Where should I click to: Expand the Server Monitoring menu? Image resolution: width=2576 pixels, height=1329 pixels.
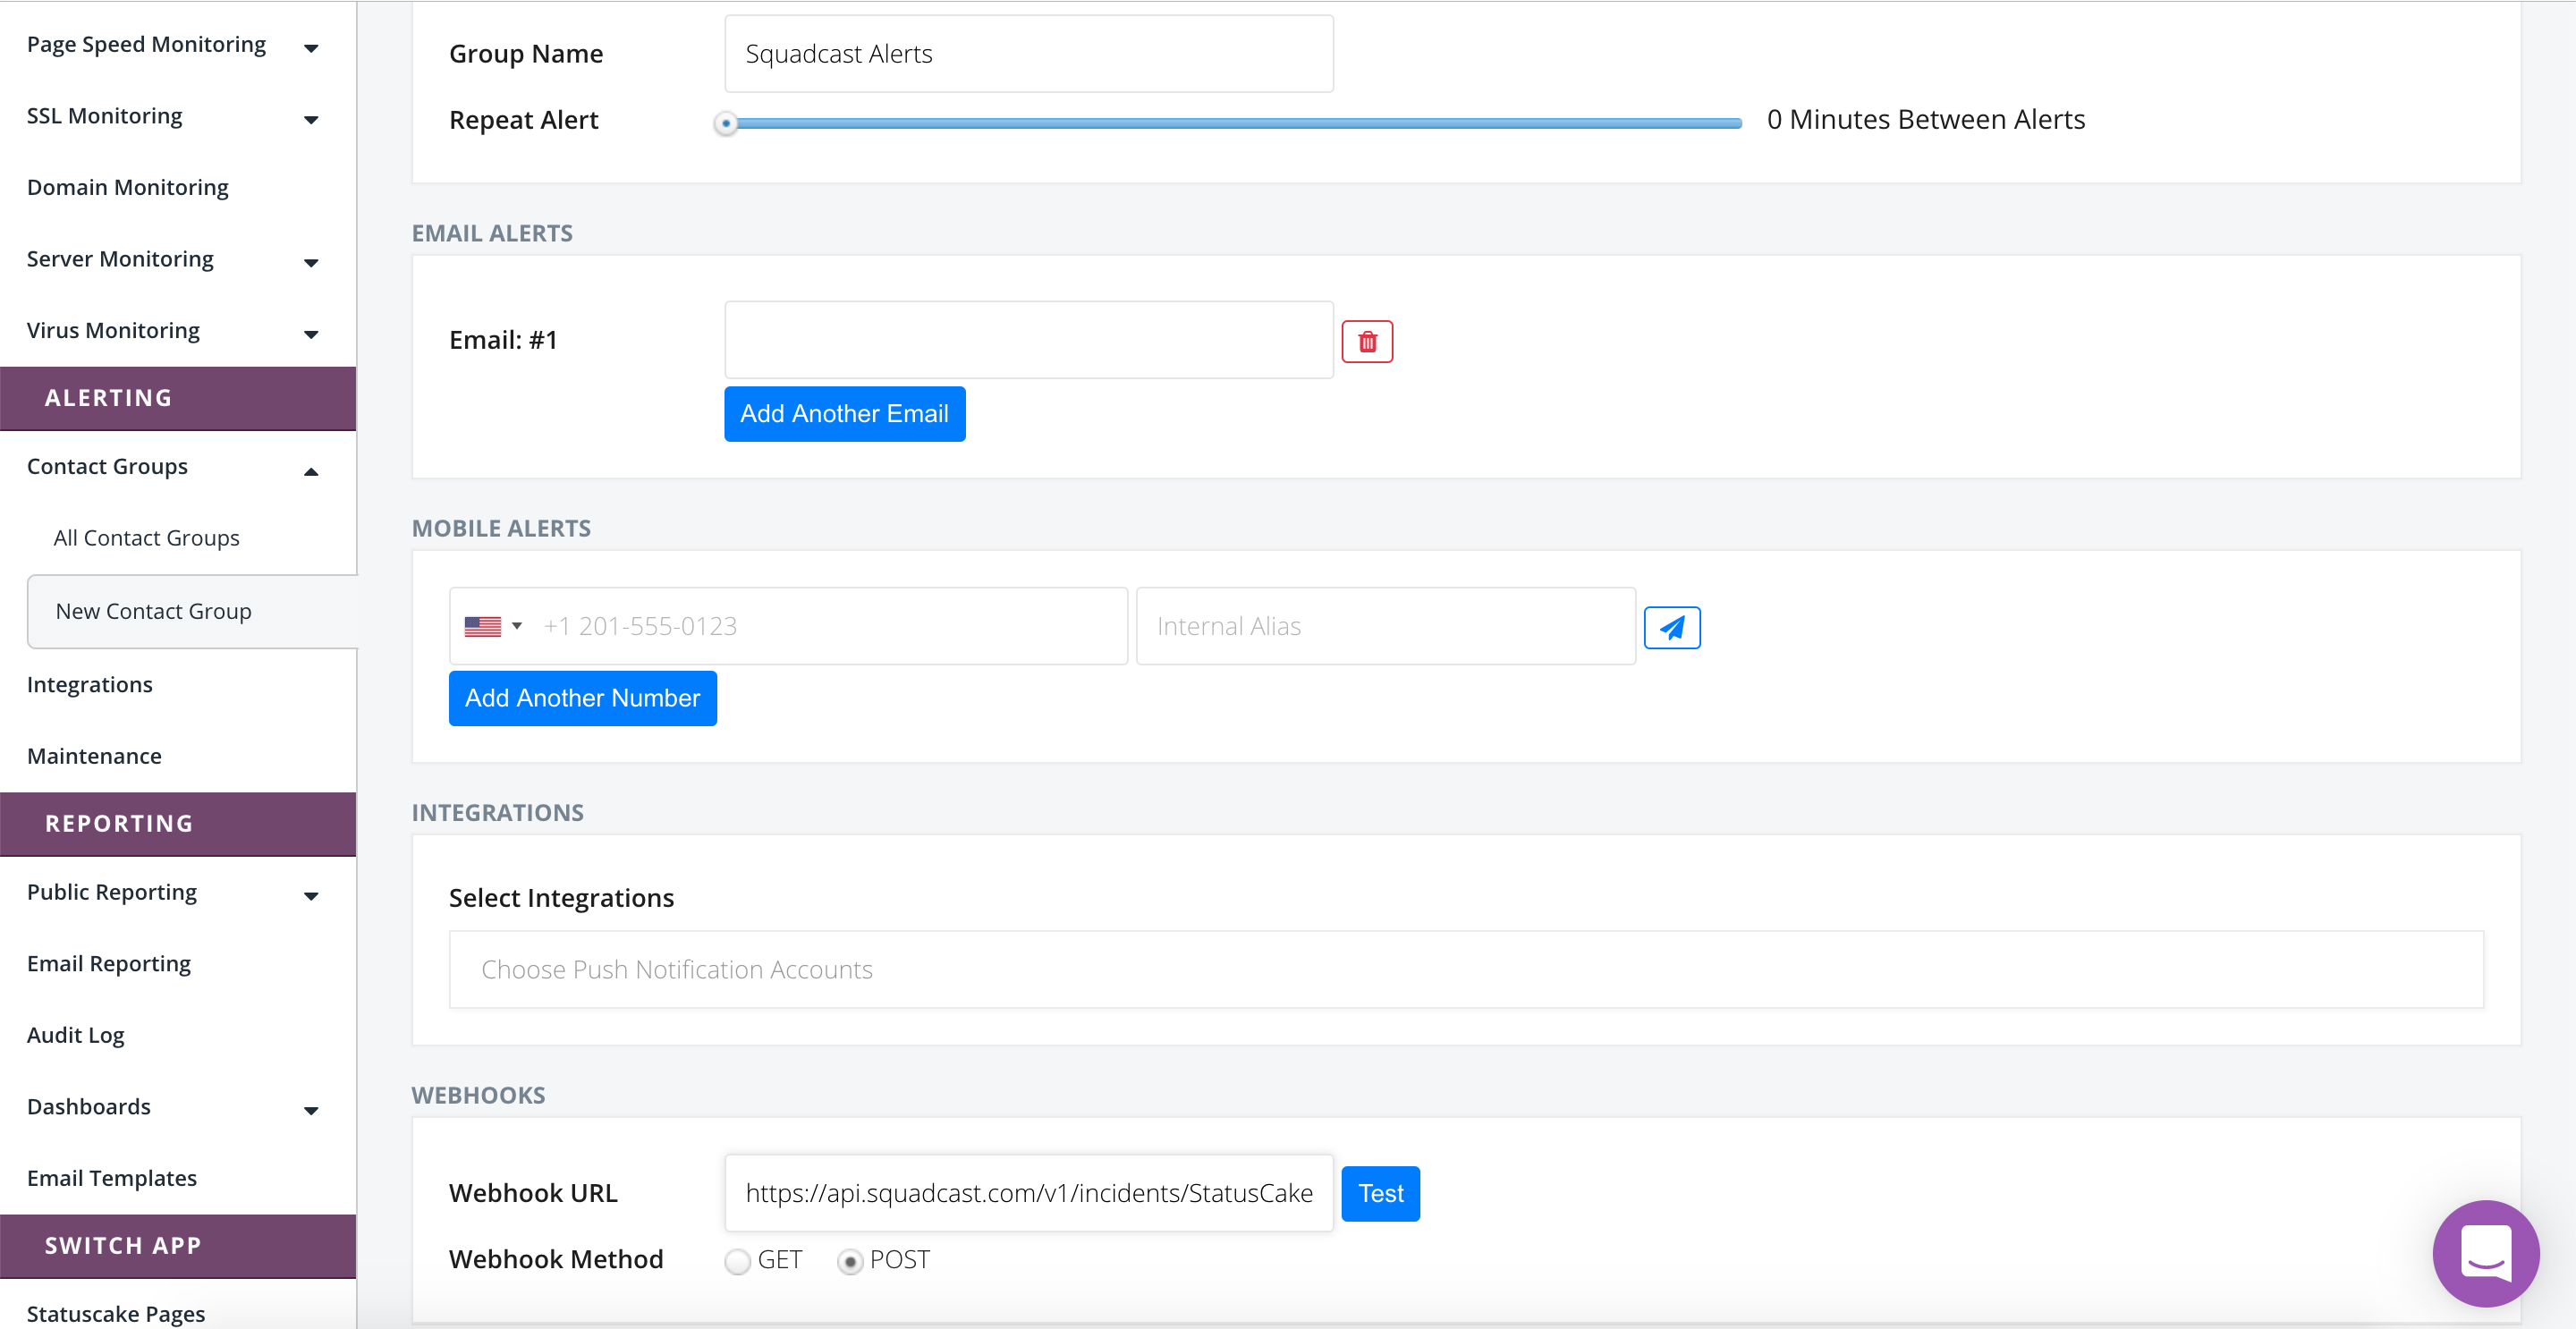[310, 262]
